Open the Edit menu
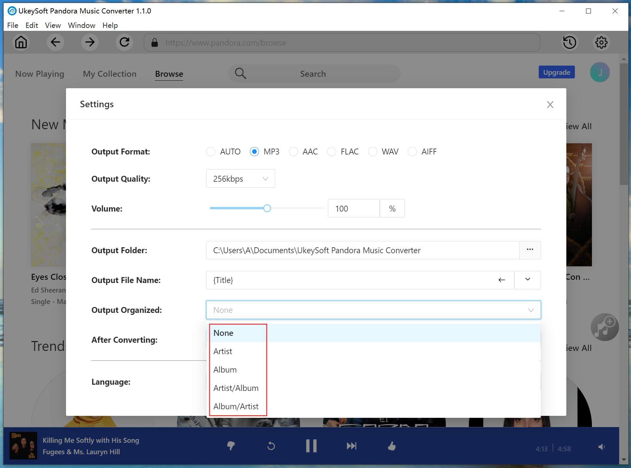Image resolution: width=631 pixels, height=468 pixels. 32,25
